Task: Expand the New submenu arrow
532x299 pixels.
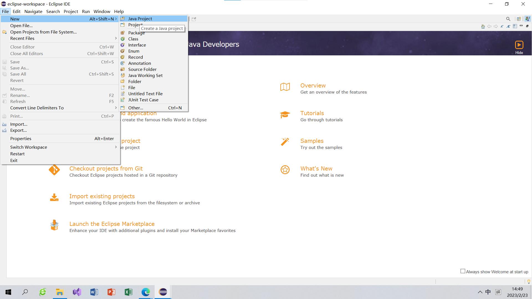Action: [x=116, y=19]
